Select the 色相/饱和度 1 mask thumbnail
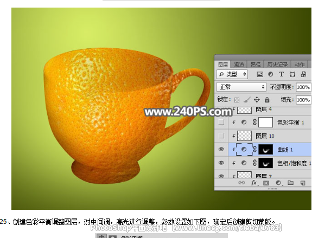The width and height of the screenshot is (312, 238). click(266, 163)
